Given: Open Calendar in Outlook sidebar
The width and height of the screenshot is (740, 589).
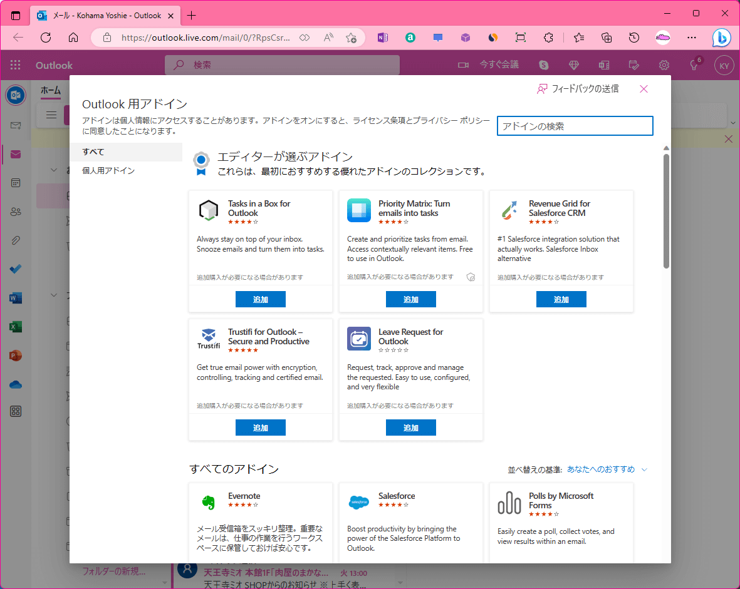Looking at the screenshot, I should pyautogui.click(x=16, y=183).
